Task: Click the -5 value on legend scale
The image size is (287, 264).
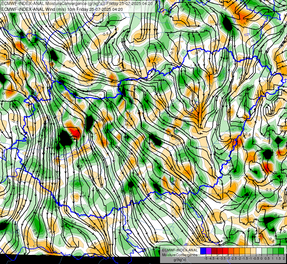Action: tap(206, 258)
